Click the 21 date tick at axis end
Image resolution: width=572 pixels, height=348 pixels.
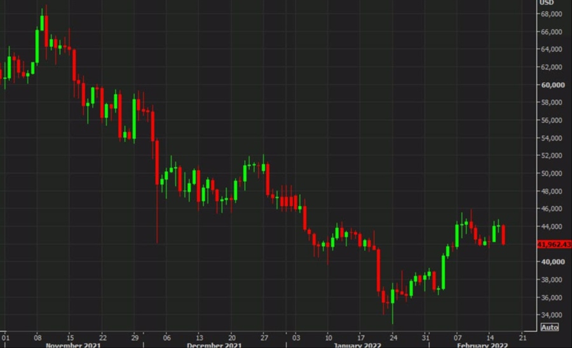coord(522,337)
